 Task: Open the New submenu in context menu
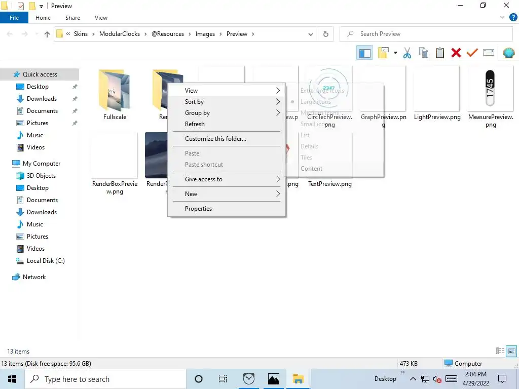227,194
